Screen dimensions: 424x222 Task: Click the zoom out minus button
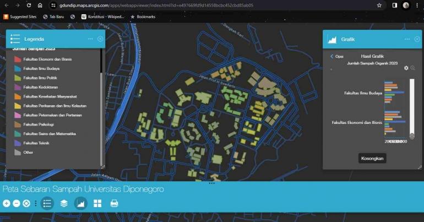17,203
